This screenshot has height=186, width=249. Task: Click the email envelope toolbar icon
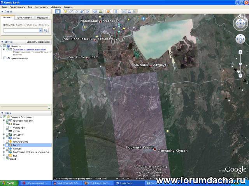[x=124, y=12]
